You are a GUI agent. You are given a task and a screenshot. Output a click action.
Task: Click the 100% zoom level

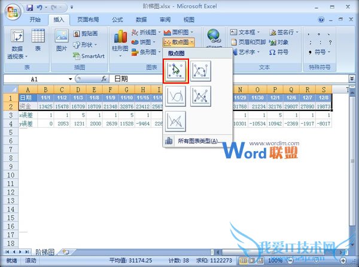[x=275, y=260]
